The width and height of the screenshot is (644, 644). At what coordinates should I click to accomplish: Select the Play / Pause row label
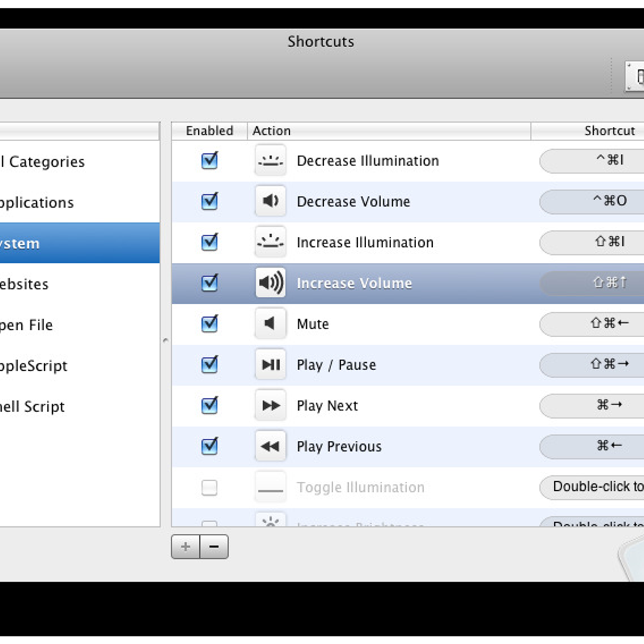[x=336, y=365]
